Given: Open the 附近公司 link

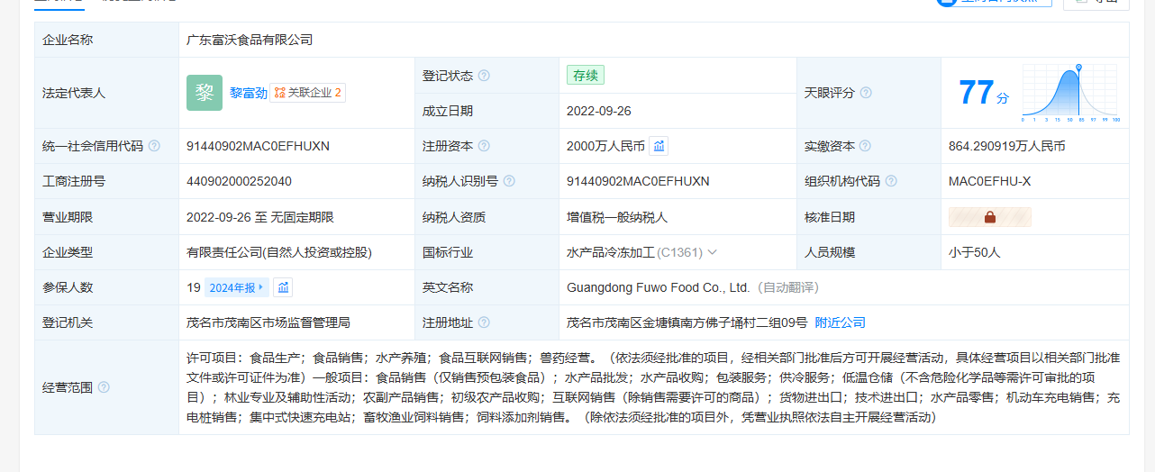Looking at the screenshot, I should coord(840,322).
